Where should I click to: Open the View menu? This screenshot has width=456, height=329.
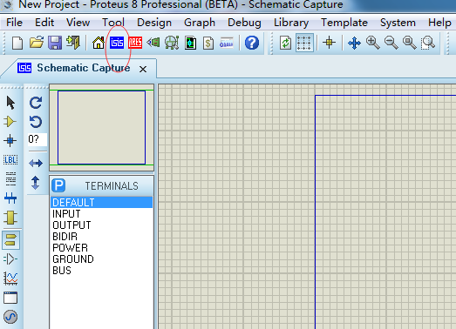[78, 23]
